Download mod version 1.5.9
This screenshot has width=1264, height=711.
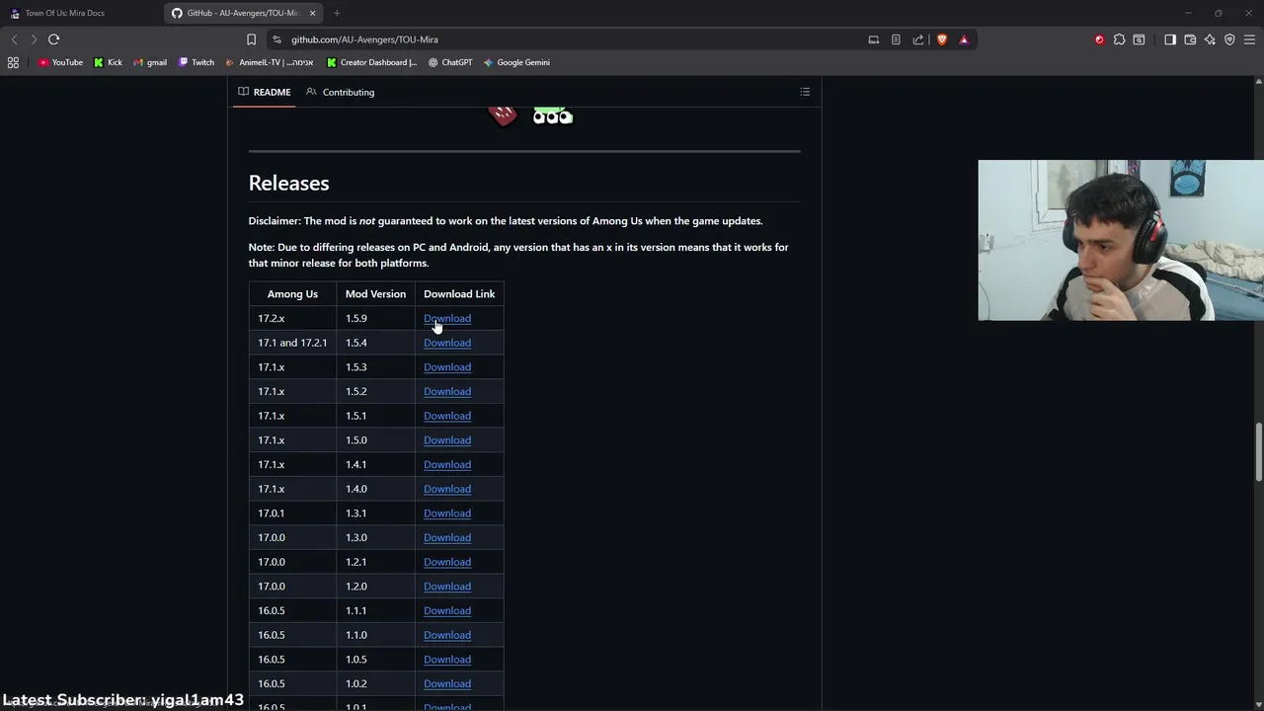click(447, 318)
